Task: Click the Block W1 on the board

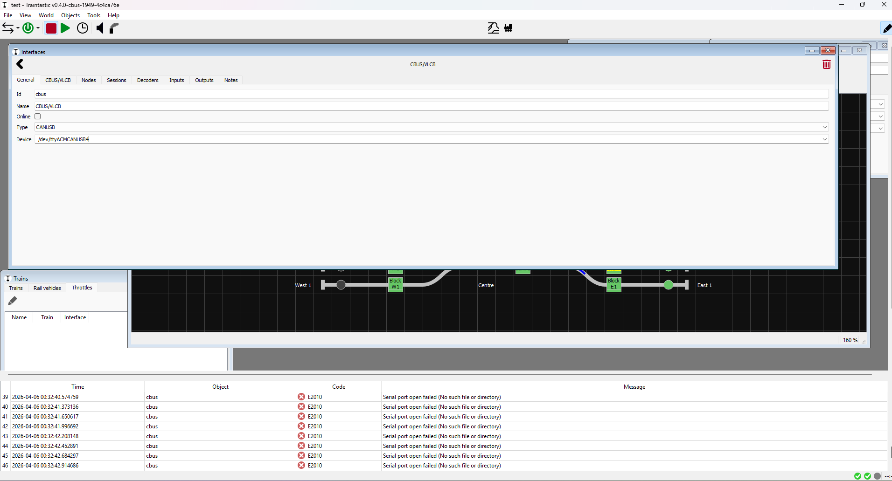Action: point(395,284)
